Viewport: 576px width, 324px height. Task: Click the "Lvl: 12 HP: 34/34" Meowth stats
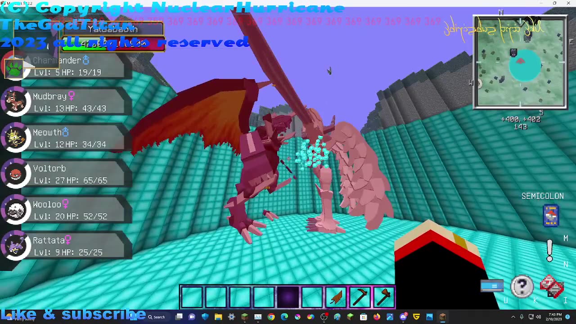click(x=70, y=144)
